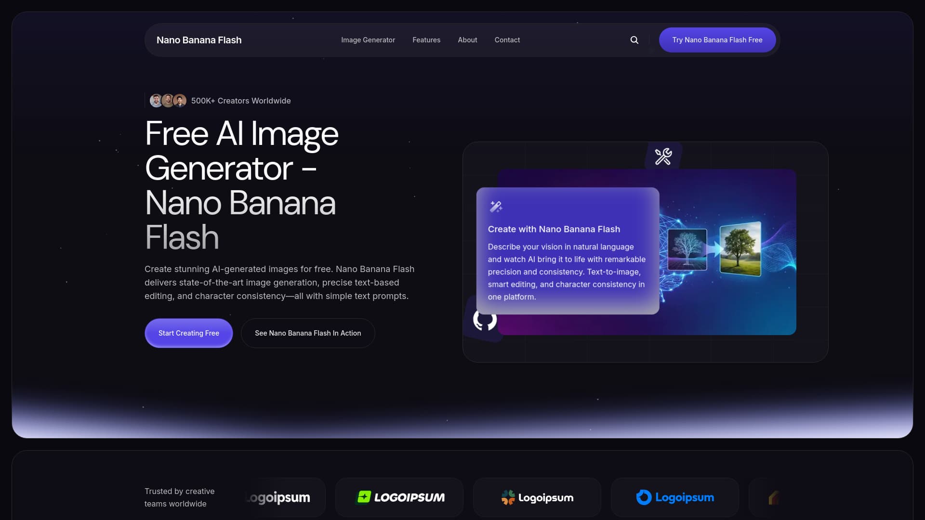
Task: Click See Nano Banana Flash In Action
Action: point(307,333)
